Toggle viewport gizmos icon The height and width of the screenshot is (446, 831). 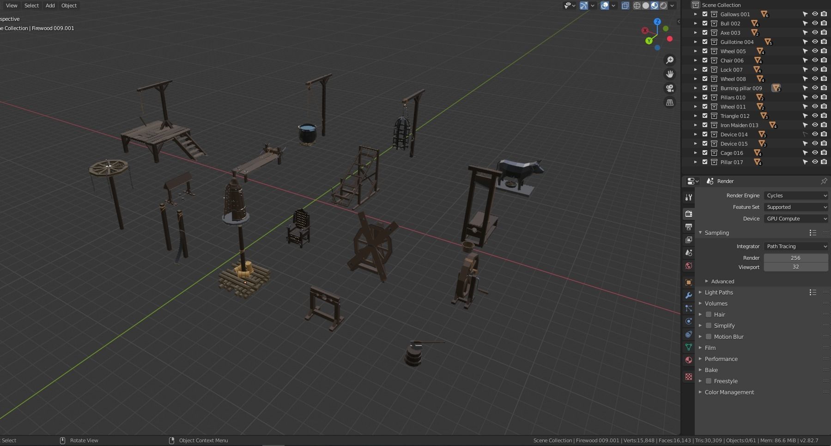point(584,6)
